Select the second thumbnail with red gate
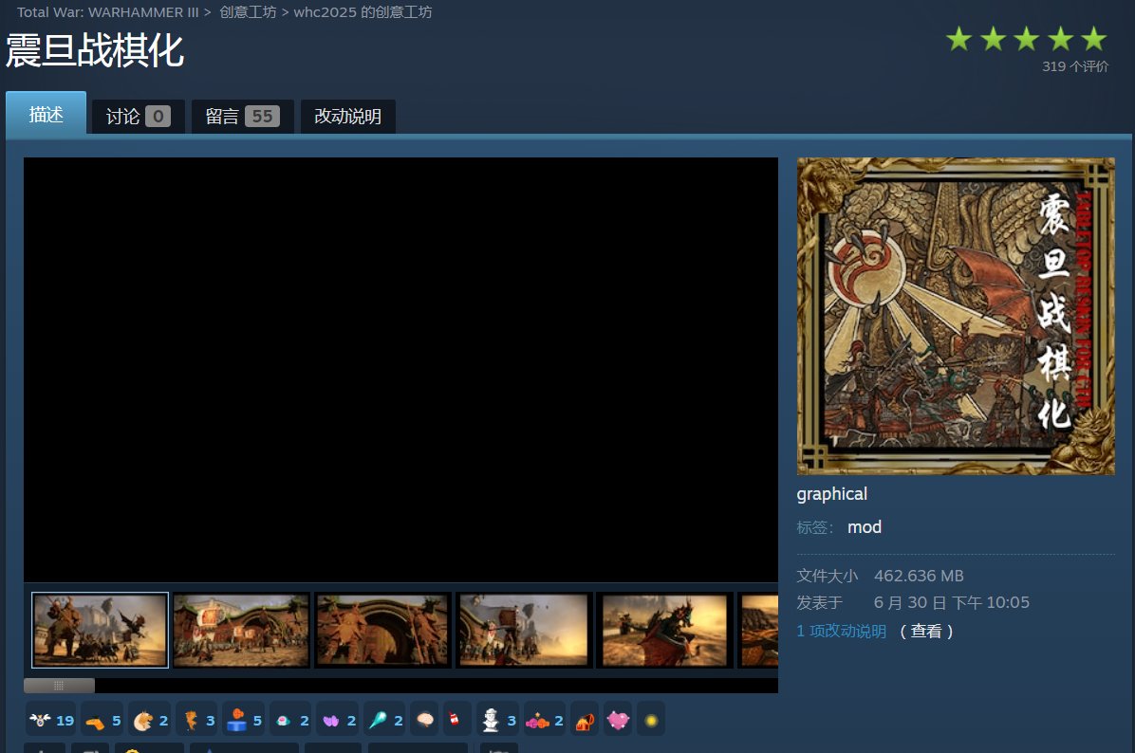This screenshot has width=1135, height=753. (241, 630)
